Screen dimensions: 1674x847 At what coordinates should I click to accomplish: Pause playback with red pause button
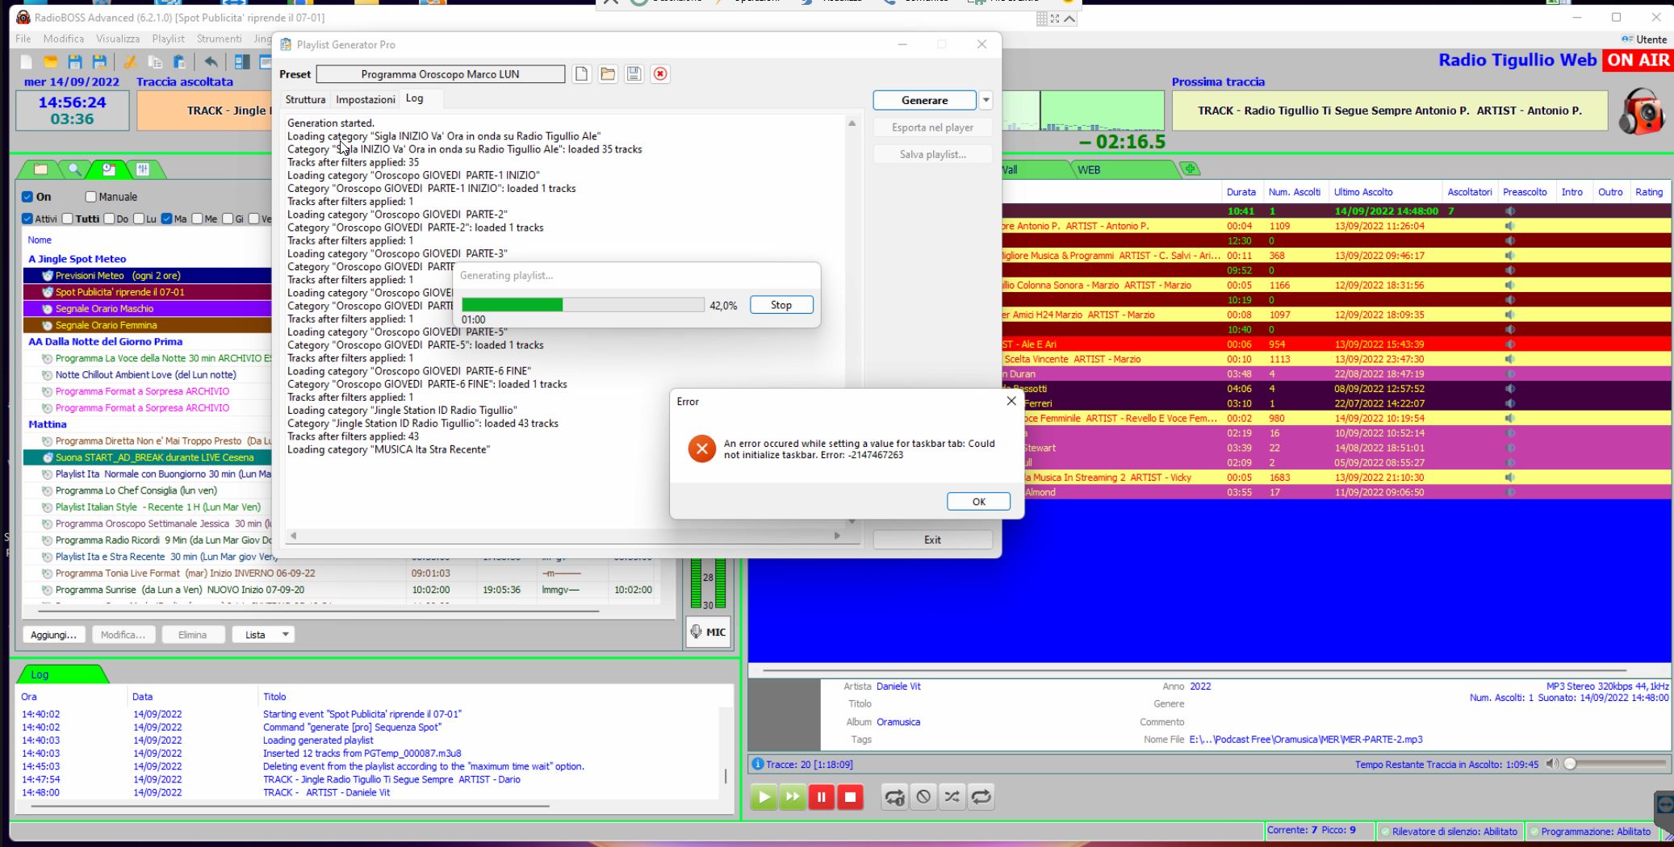822,797
